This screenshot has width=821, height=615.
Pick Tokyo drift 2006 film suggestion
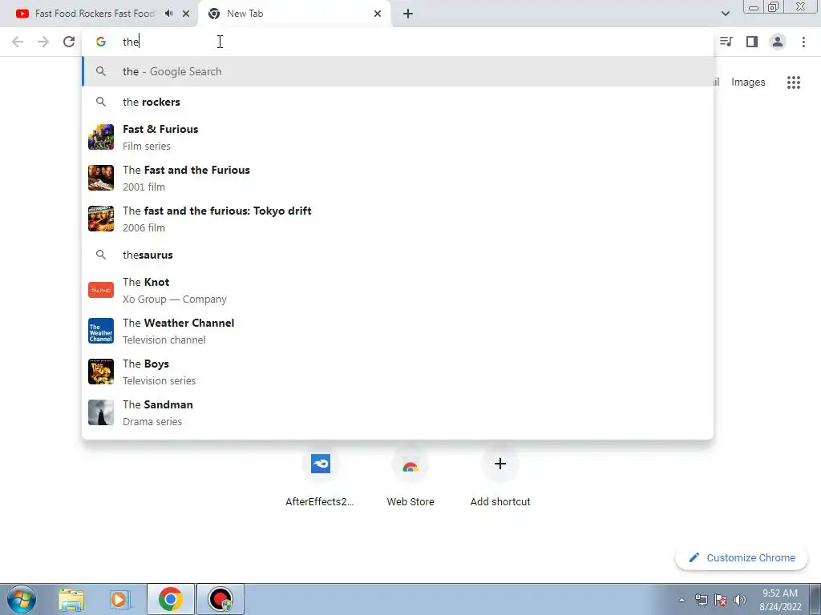398,219
